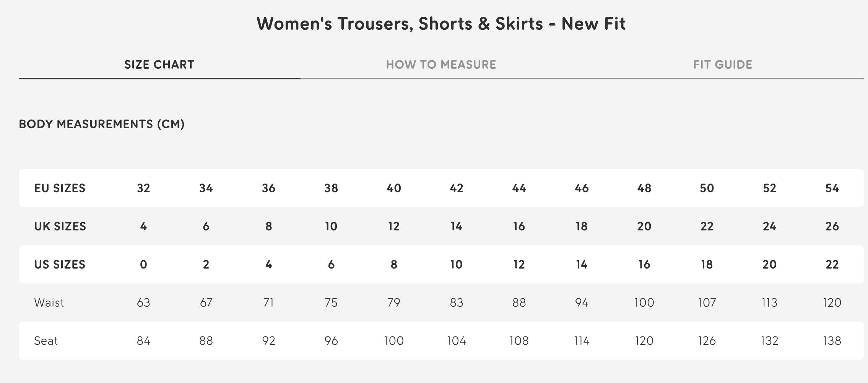This screenshot has height=383, width=868.
Task: Select EU size 32 cell
Action: 143,188
